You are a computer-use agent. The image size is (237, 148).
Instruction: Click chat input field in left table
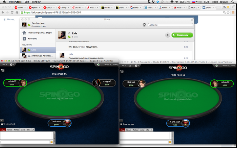point(25,142)
